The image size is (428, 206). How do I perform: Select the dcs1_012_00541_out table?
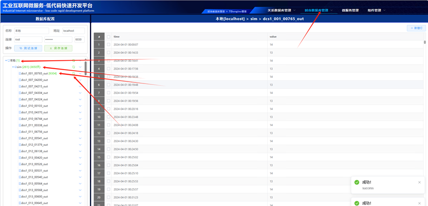[35, 138]
